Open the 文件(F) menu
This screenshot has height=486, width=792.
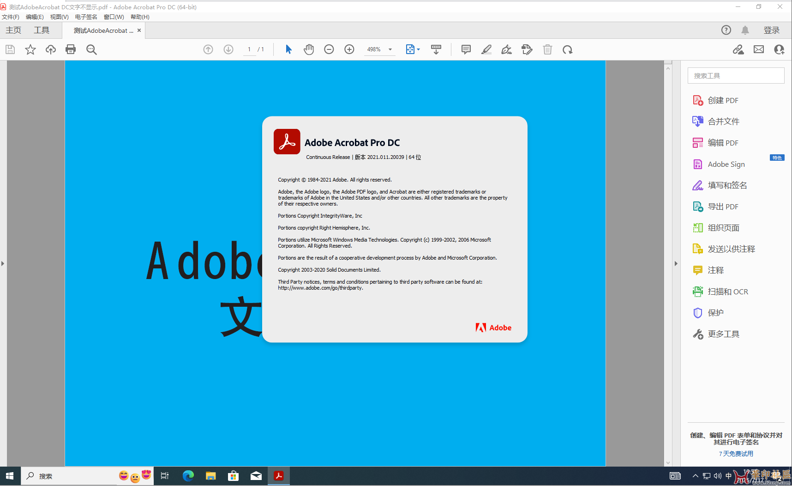click(x=11, y=17)
